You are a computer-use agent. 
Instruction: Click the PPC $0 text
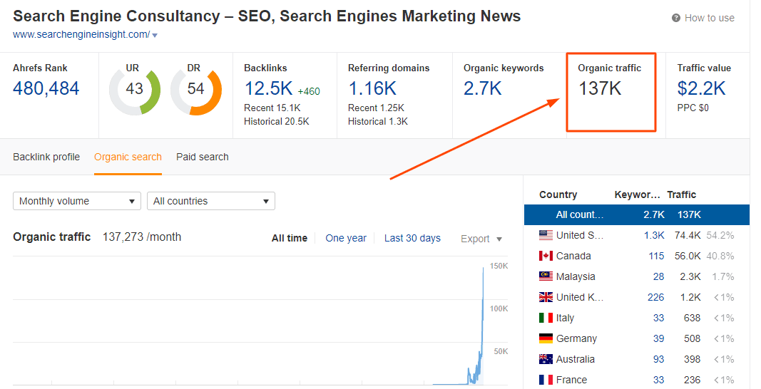point(693,108)
